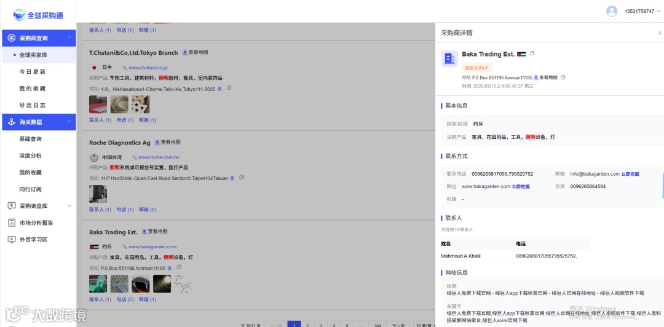Screen dimensions: 664x327
Task: Click 邮箱 (0) under Roche Diagnostics
Action: click(148, 209)
